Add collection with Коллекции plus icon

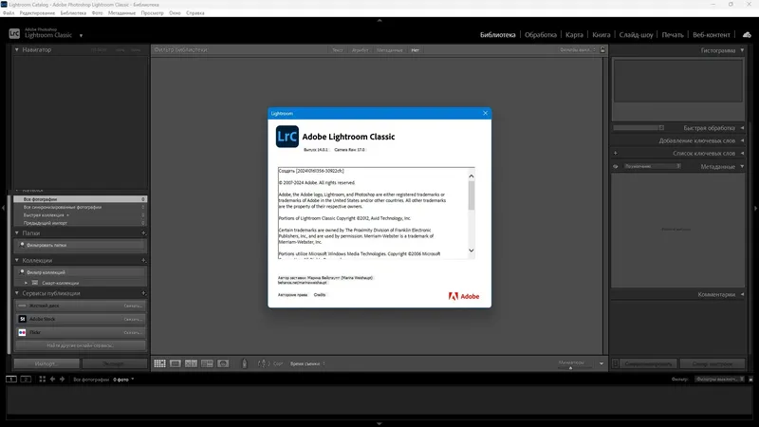pos(143,260)
